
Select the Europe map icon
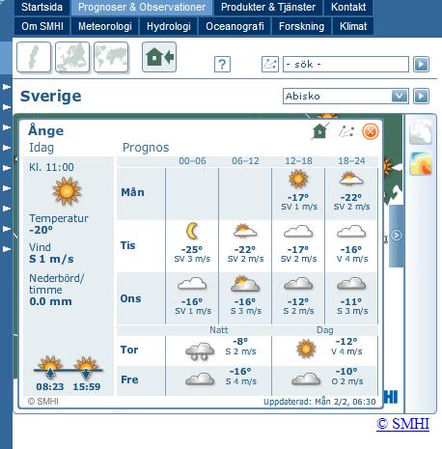[x=72, y=57]
